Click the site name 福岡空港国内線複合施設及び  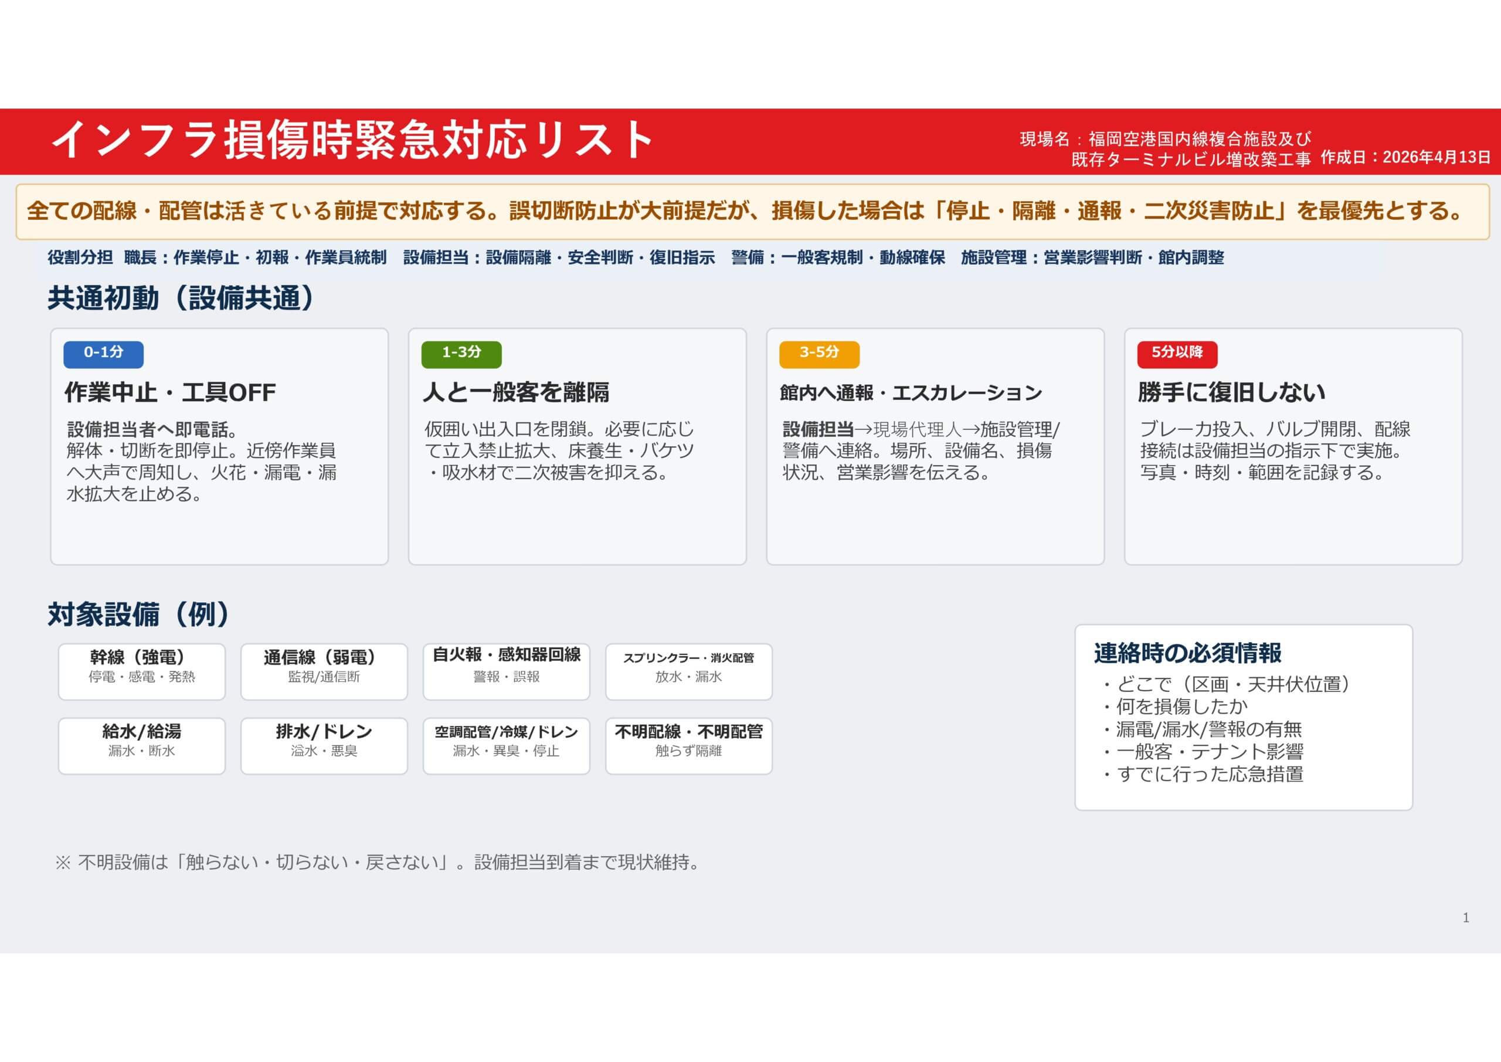pos(1200,138)
